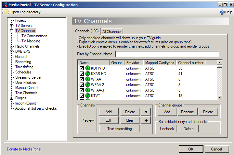Expand the TV Servers tree node
The image size is (234, 155).
coord(11,26)
